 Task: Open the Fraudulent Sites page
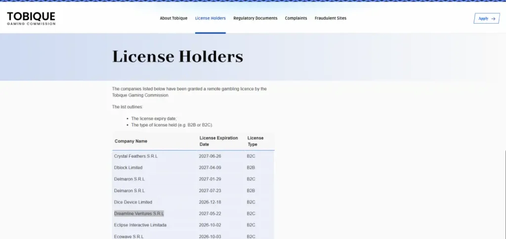[x=331, y=18]
